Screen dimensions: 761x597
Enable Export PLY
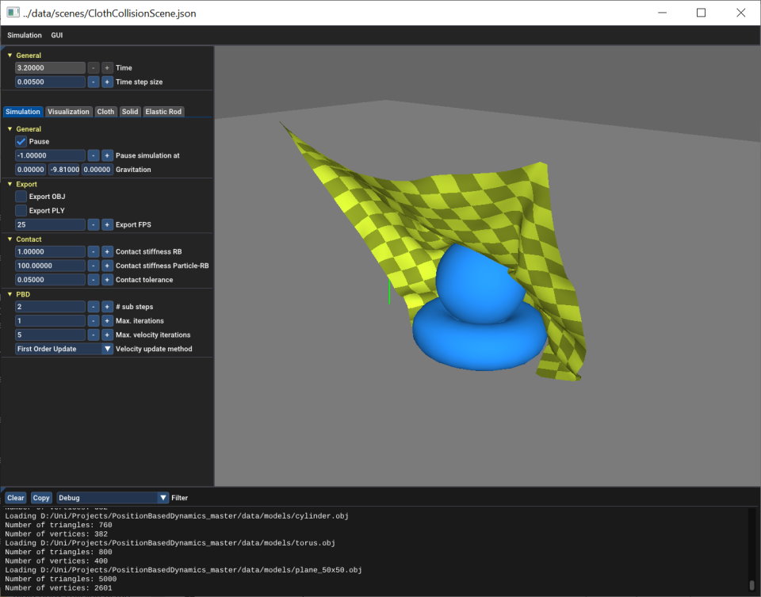tap(20, 210)
